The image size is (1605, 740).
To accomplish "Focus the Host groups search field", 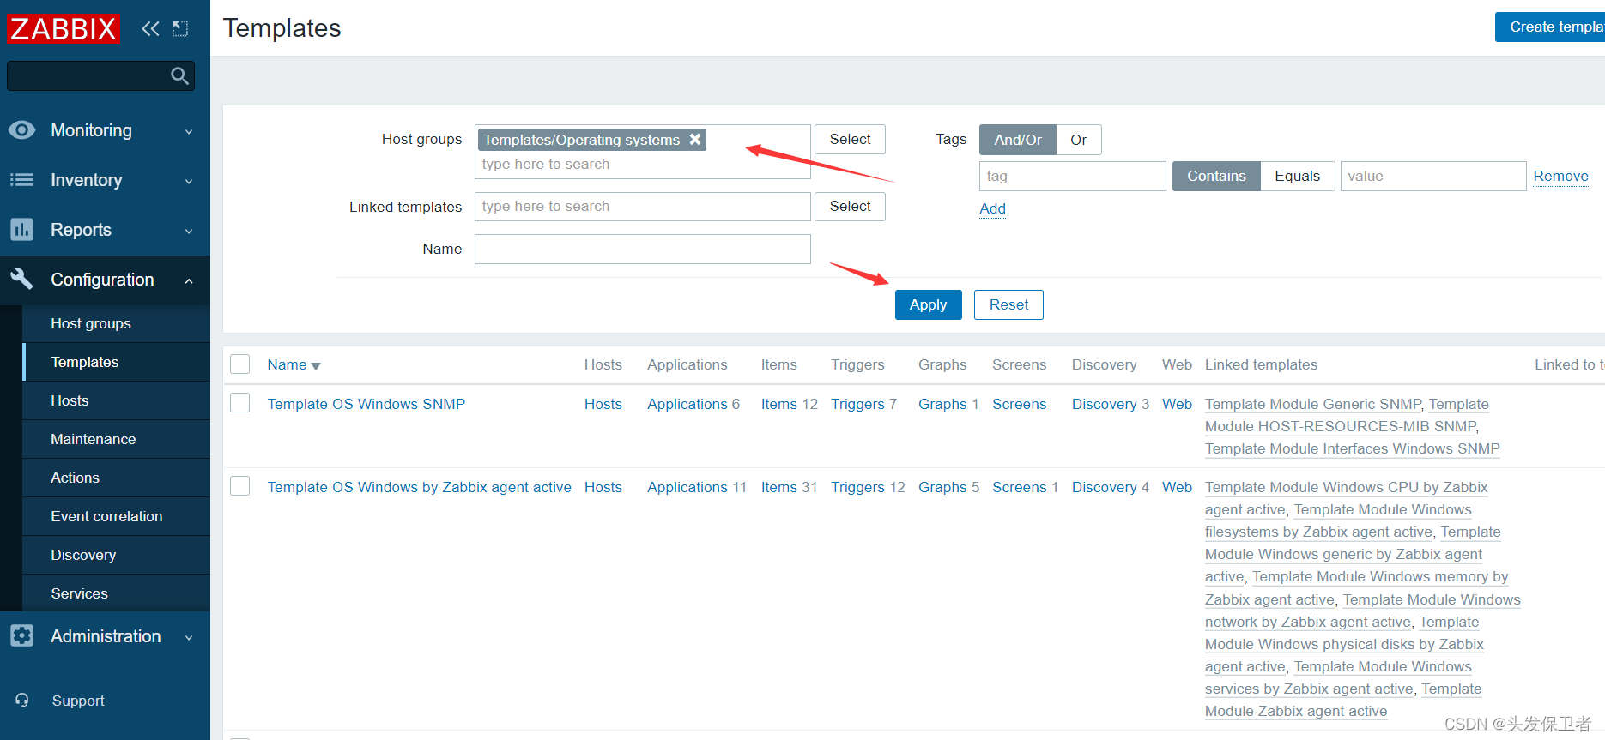I will [642, 165].
